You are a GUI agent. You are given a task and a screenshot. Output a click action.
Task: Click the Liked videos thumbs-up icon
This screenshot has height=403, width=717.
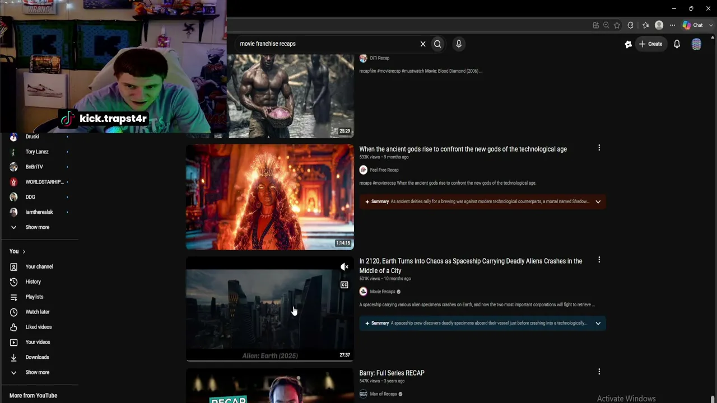pos(13,327)
